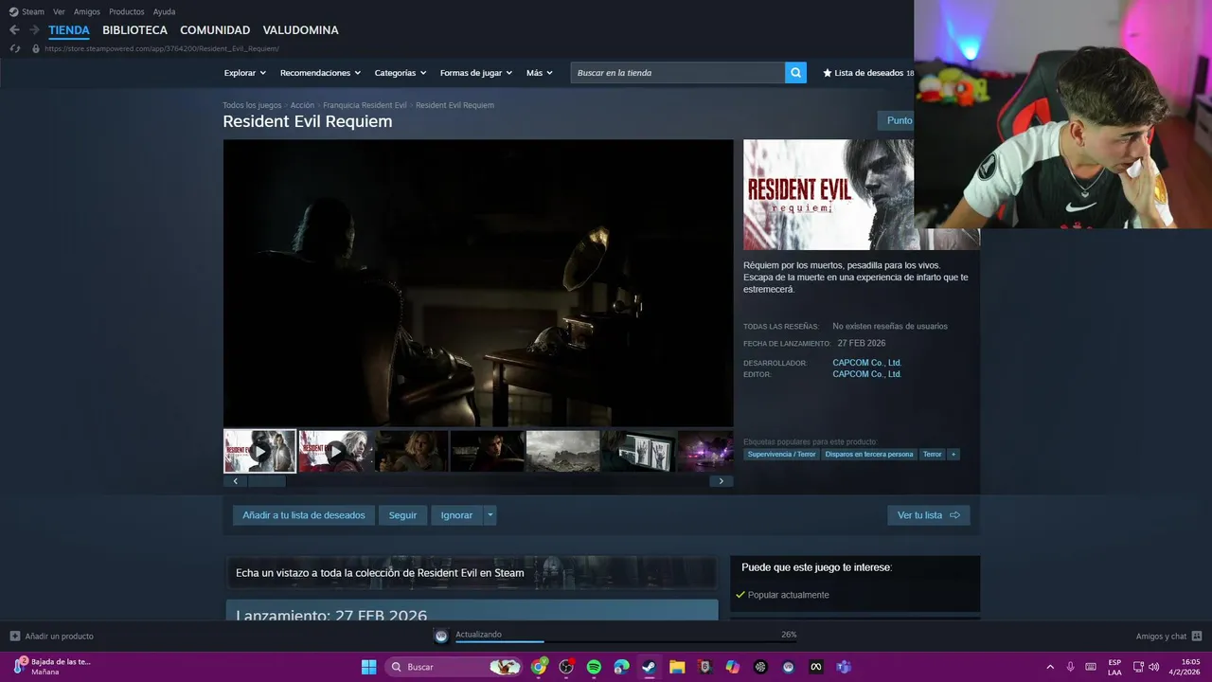This screenshot has width=1212, height=682.
Task: Select the blonde woman screenshot thumbnail
Action: click(411, 451)
